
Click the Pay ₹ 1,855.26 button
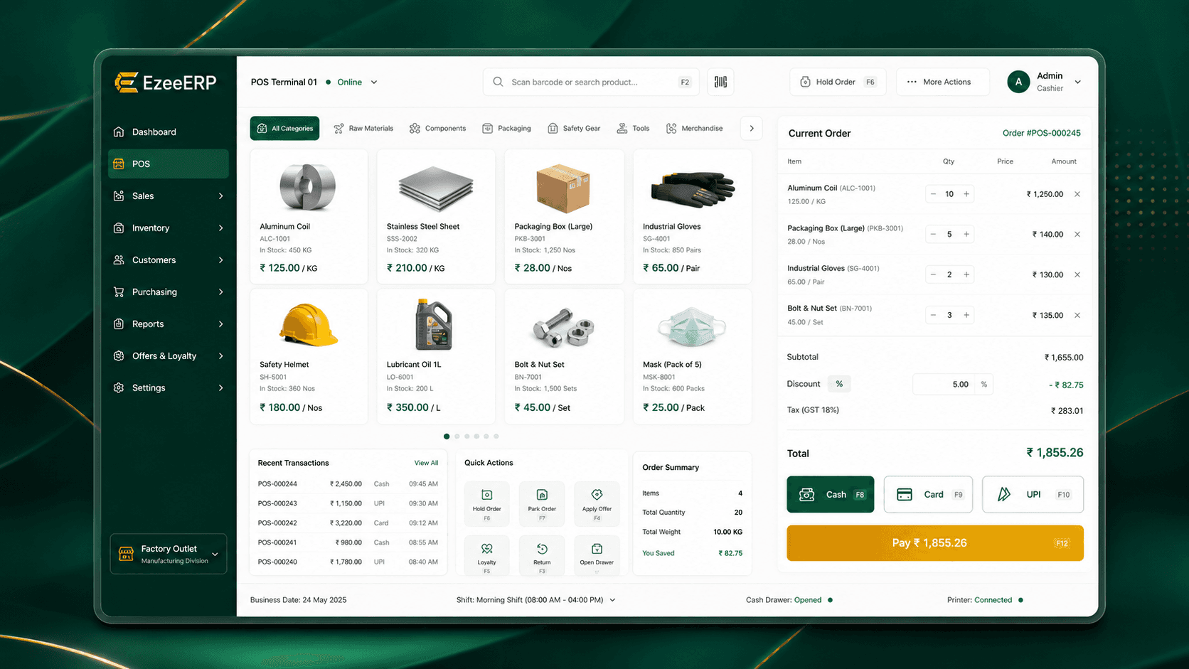[x=935, y=543]
